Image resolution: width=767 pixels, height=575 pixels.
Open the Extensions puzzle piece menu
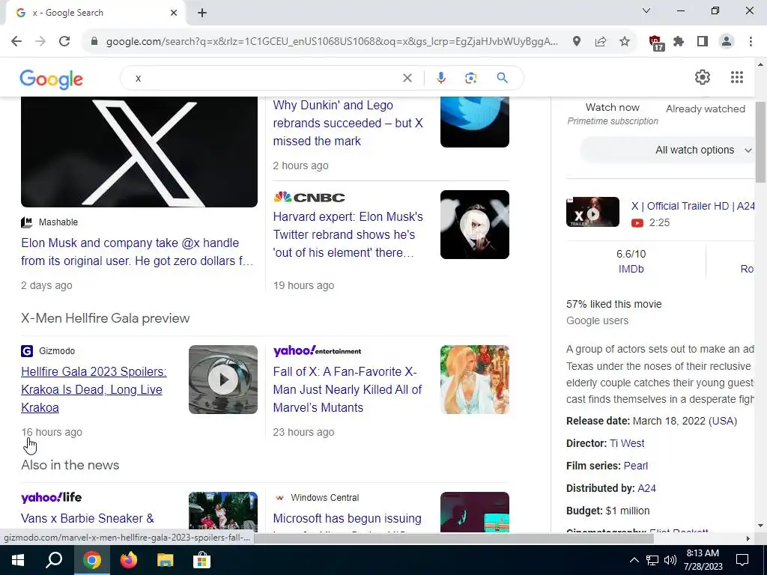coord(679,42)
